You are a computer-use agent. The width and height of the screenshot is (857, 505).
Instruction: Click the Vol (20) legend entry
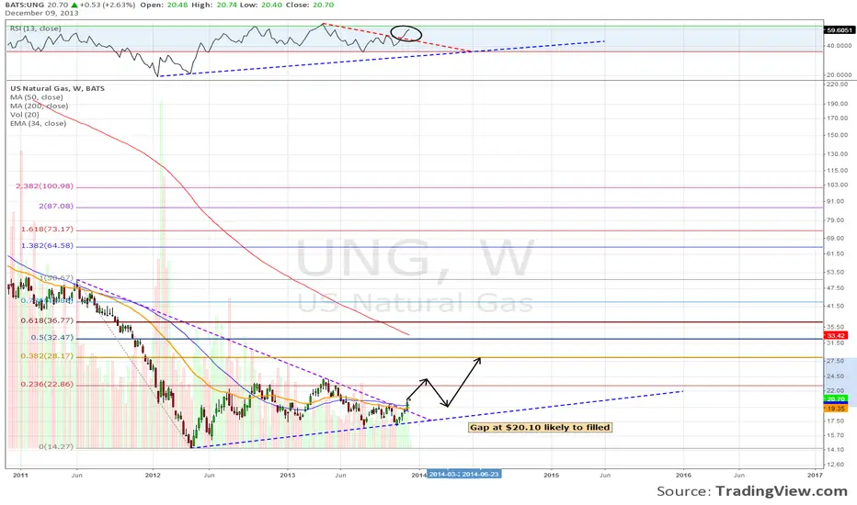[24, 115]
